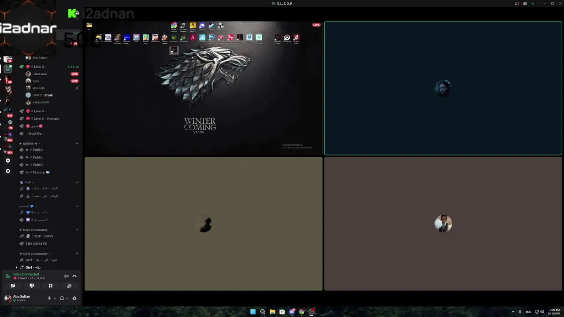Screen dimensions: 564x317
Task: Open Discover servers compass icon
Action: point(7,171)
